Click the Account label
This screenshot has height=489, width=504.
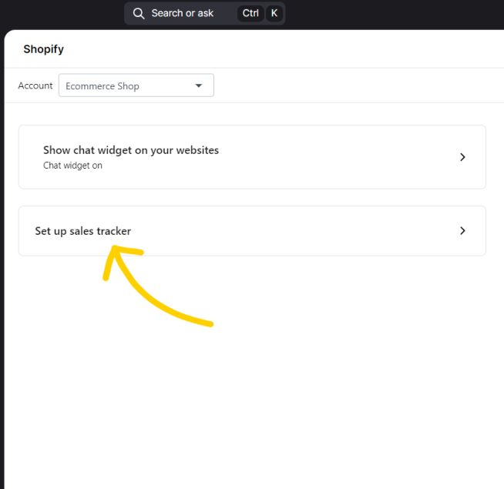pyautogui.click(x=35, y=85)
